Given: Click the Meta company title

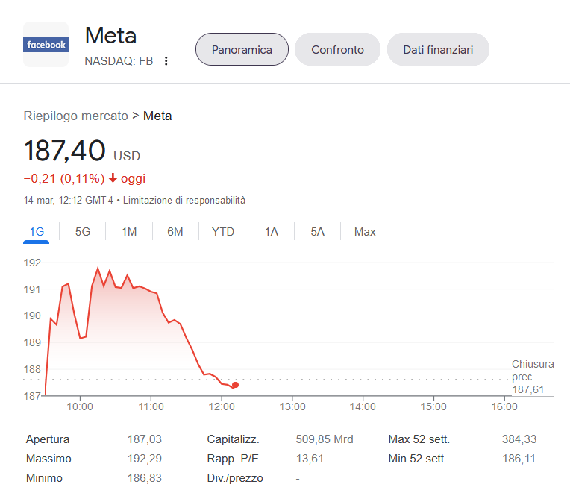Looking at the screenshot, I should pos(110,36).
